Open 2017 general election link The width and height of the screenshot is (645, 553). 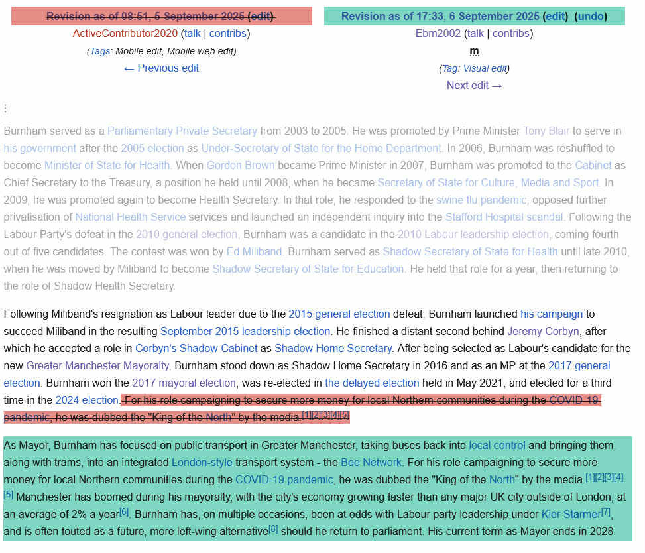[x=579, y=366]
